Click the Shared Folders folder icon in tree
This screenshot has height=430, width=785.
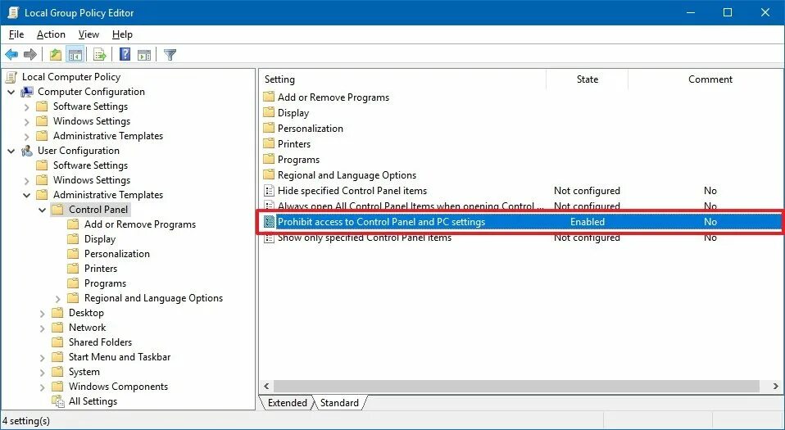(58, 342)
